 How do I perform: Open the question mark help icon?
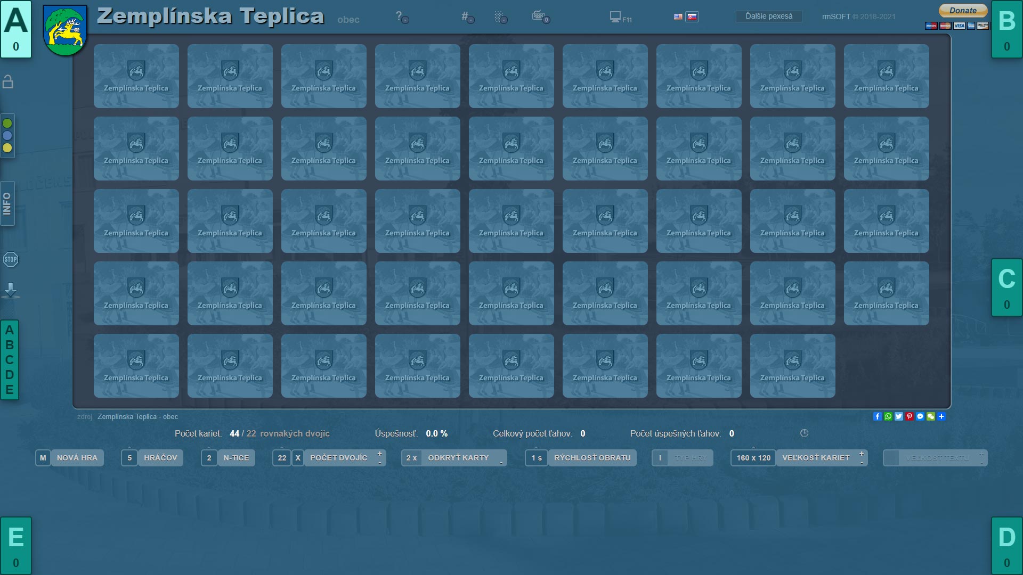[x=402, y=17]
